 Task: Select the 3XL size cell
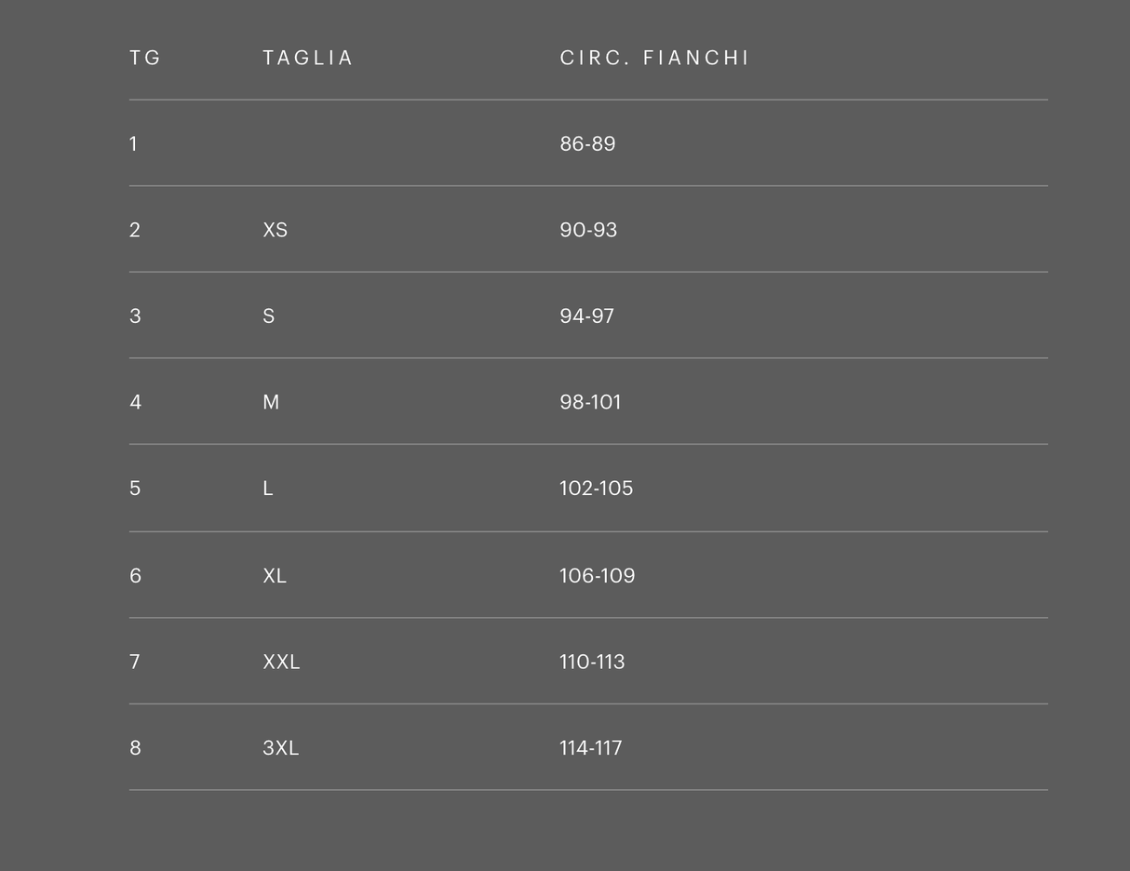tap(281, 748)
